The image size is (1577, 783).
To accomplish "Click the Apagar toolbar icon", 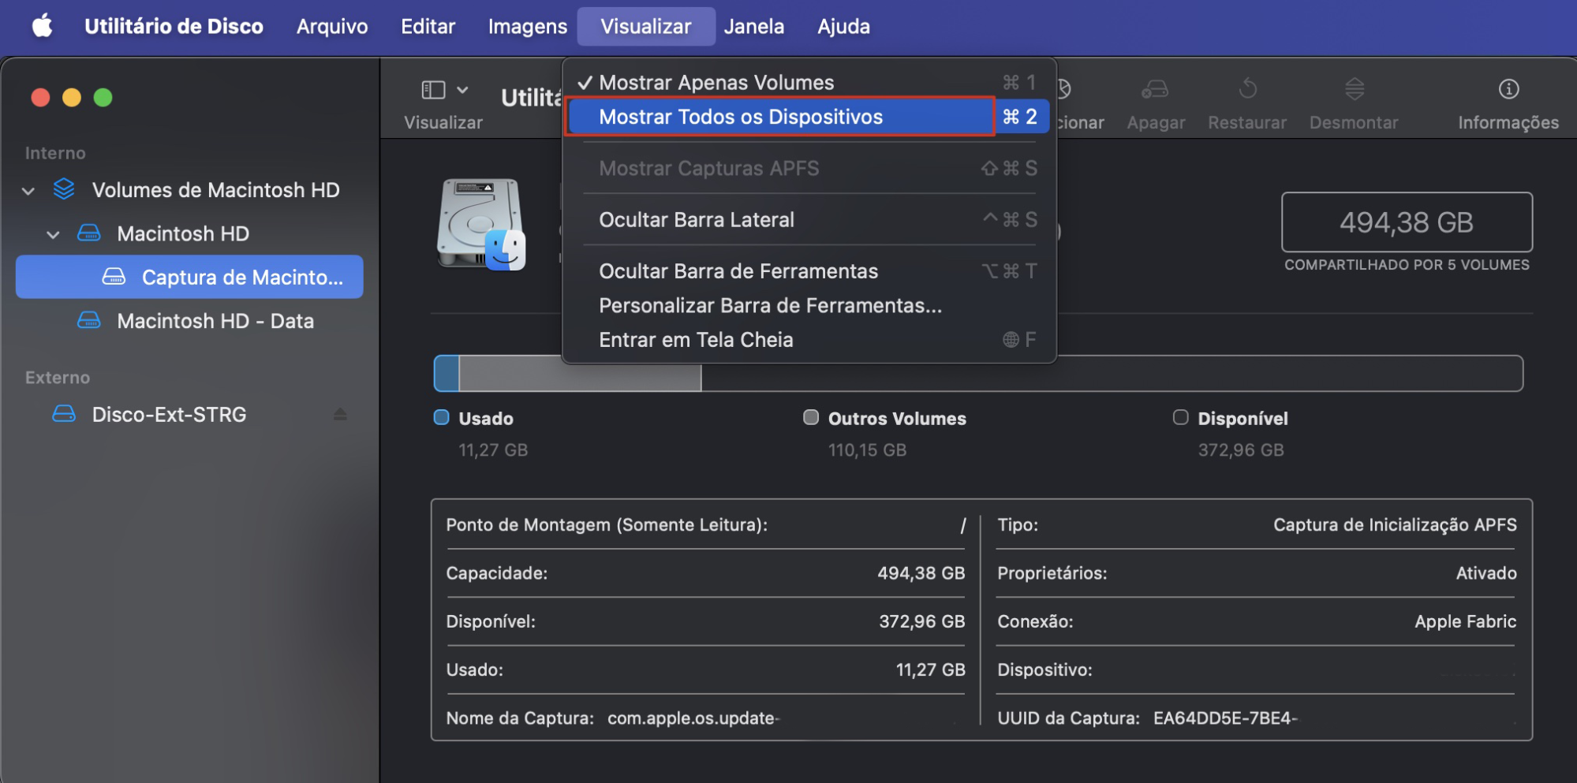I will [x=1155, y=89].
